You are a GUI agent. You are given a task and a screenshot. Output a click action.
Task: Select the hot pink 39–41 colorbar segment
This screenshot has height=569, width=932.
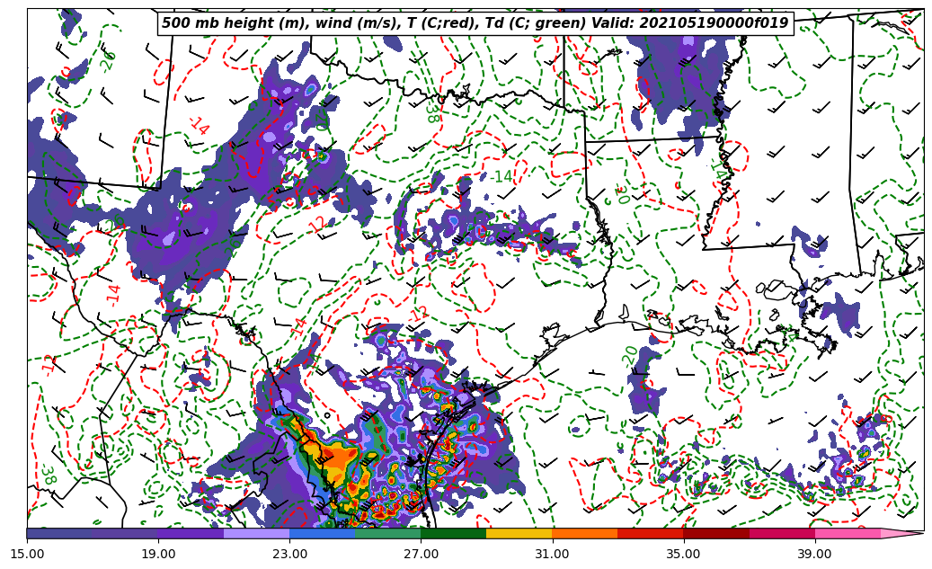[x=848, y=533]
